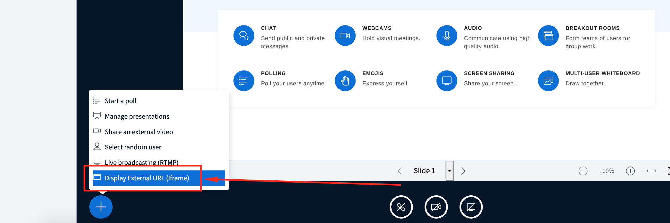This screenshot has width=670, height=223.
Task: Click the video camera icon in menu
Action: (97, 131)
